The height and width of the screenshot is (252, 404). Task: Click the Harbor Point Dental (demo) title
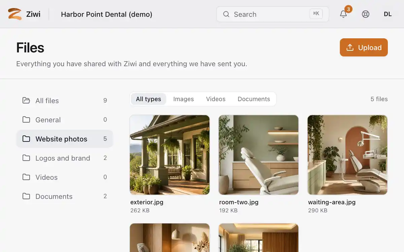[106, 14]
